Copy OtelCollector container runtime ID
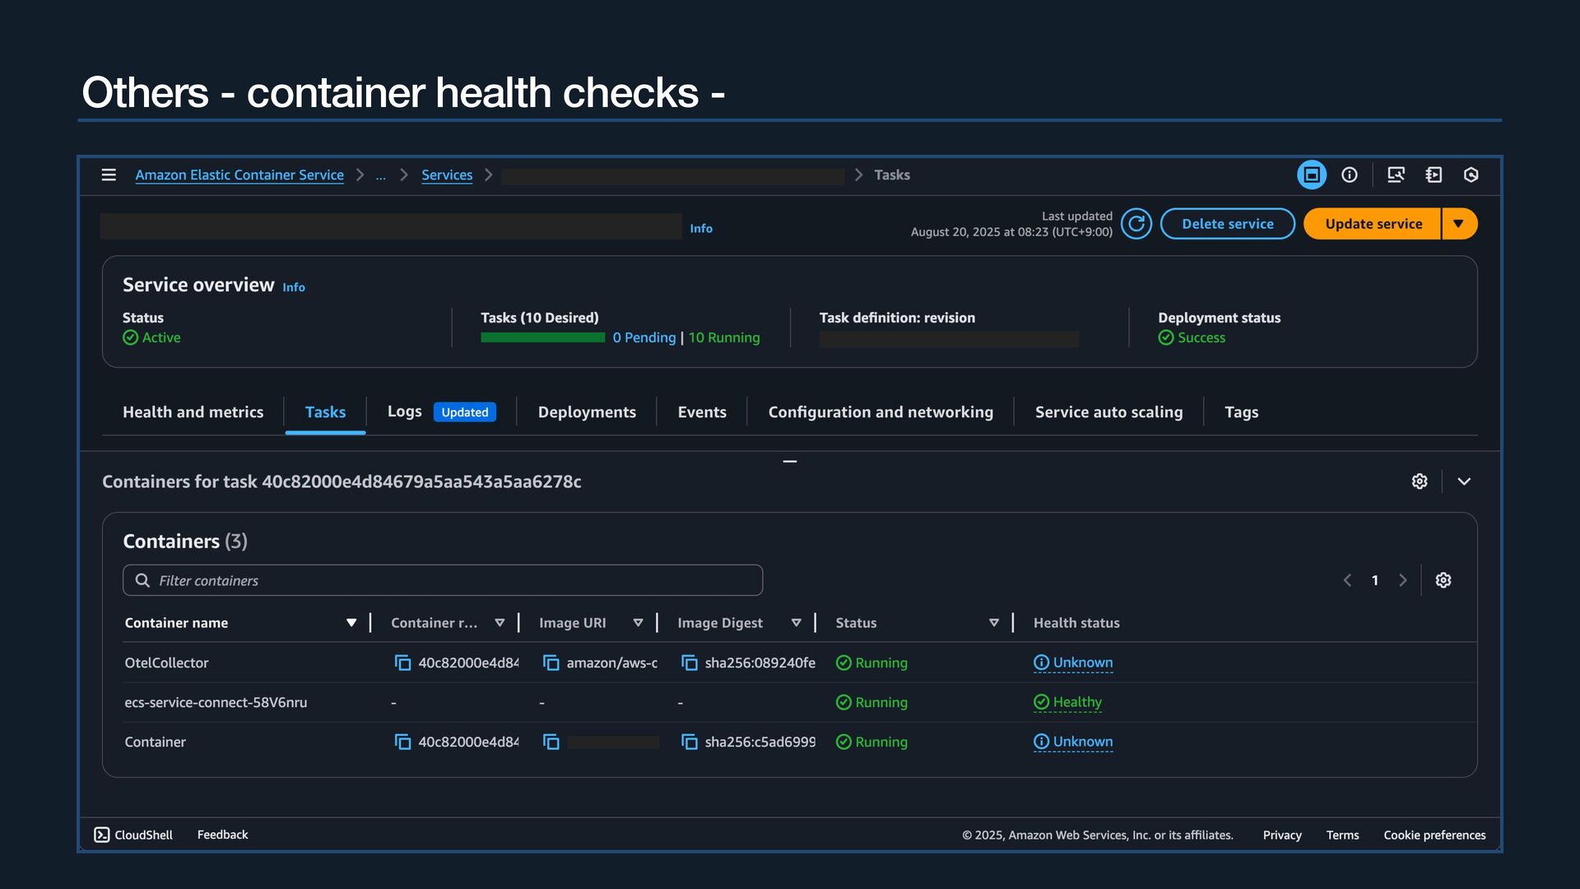 pyautogui.click(x=402, y=663)
